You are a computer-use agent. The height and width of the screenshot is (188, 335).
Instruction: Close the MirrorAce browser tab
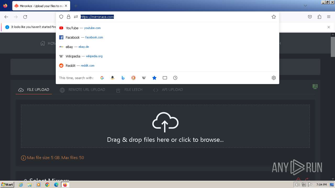coord(66,6)
